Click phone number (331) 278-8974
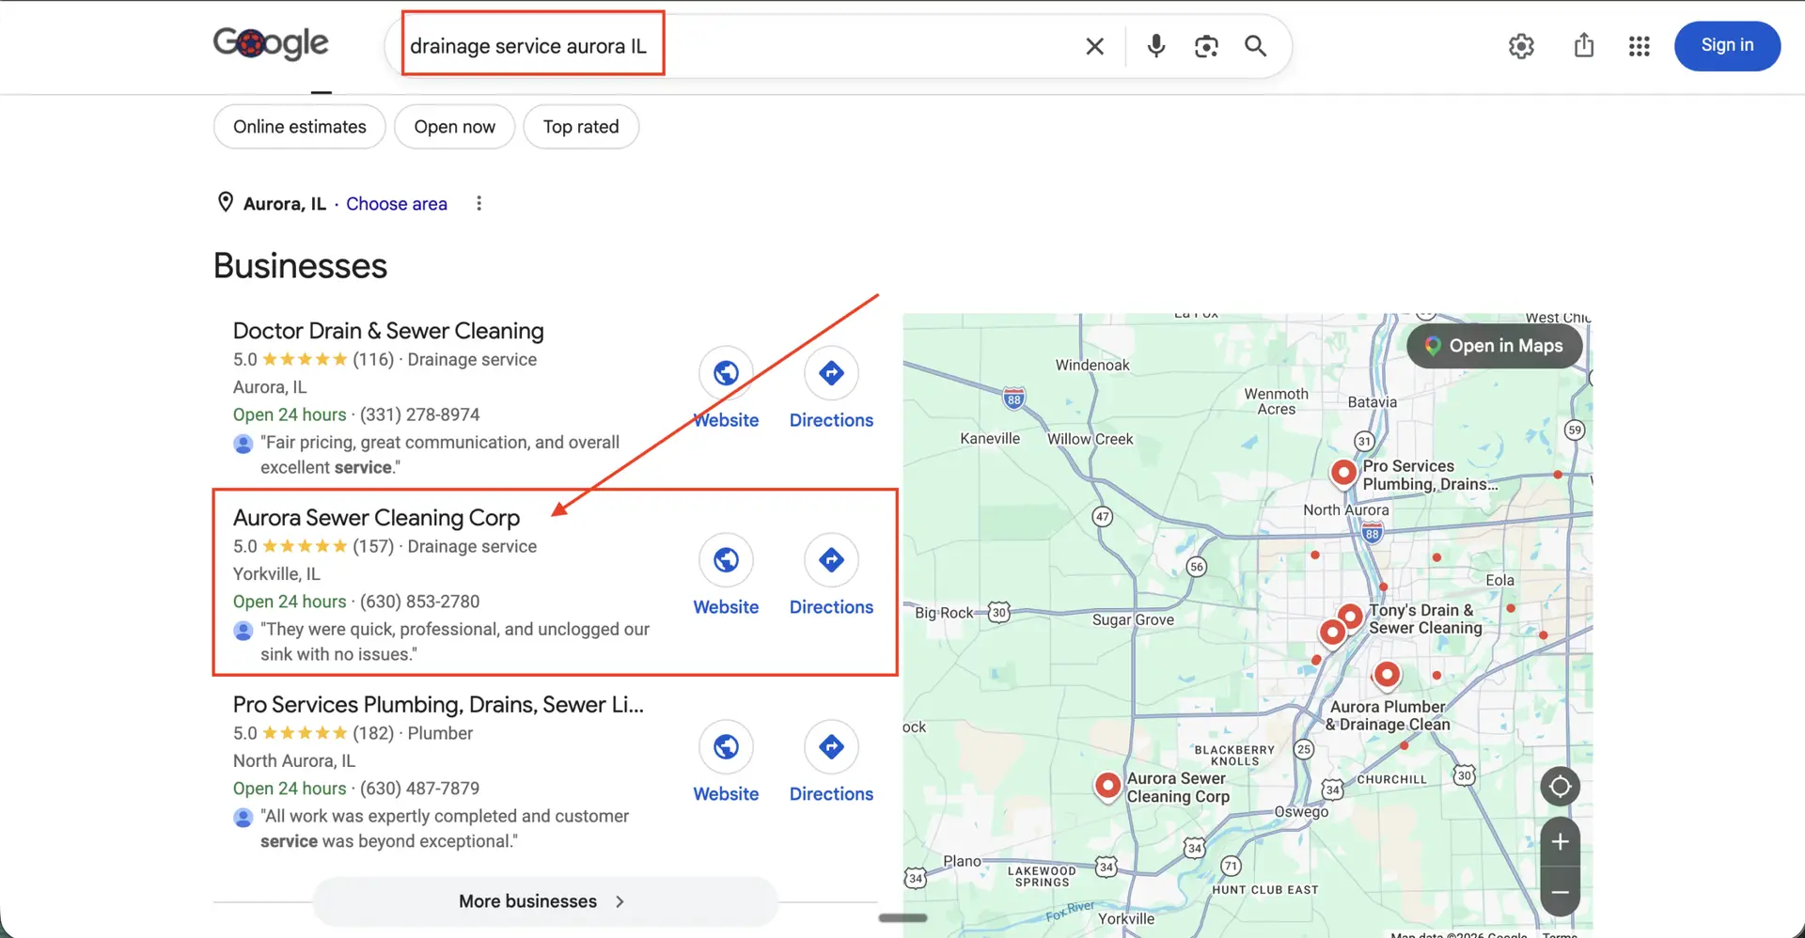The image size is (1805, 938). [x=419, y=414]
